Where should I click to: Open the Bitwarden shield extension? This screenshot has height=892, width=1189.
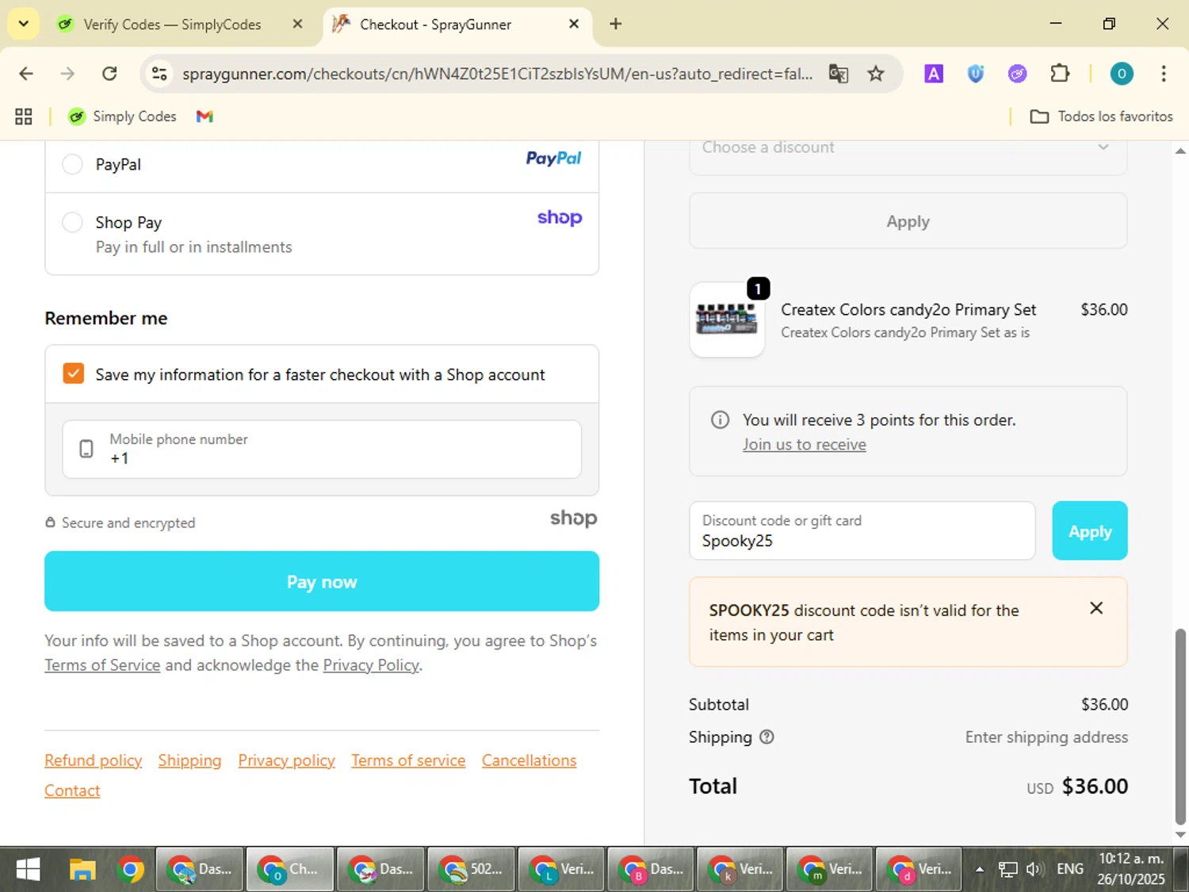(976, 74)
